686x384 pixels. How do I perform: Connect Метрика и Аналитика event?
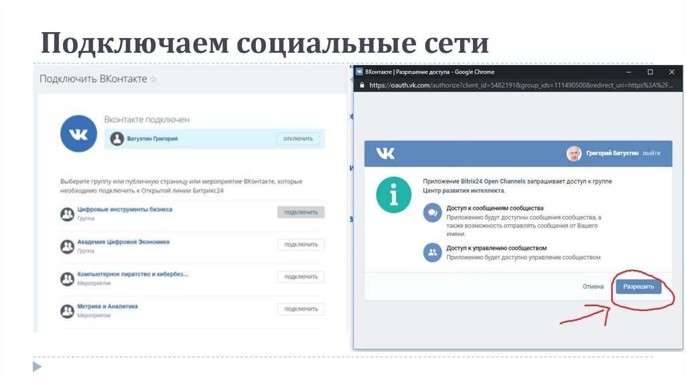[x=301, y=309]
